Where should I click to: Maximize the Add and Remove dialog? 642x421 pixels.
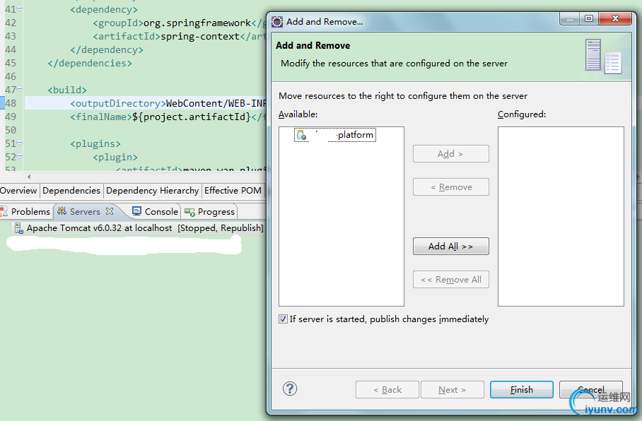tap(589, 18)
